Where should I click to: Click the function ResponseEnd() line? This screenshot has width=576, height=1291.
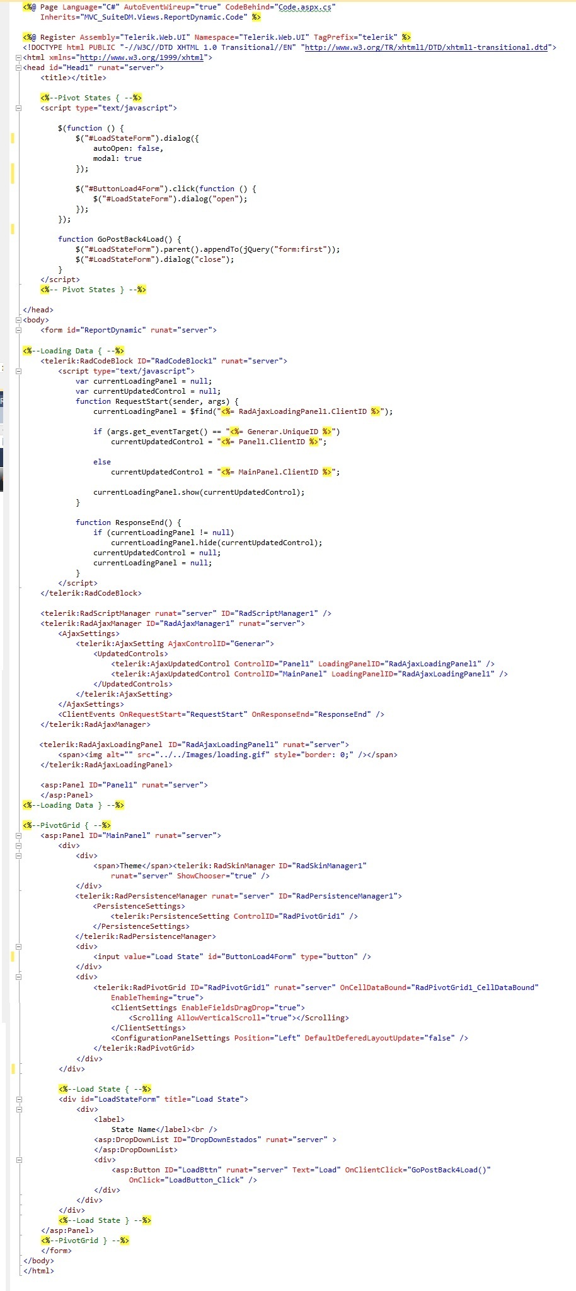click(129, 522)
